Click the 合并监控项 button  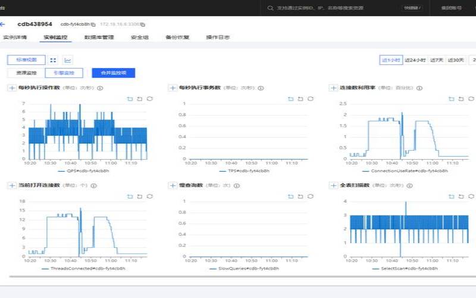113,73
